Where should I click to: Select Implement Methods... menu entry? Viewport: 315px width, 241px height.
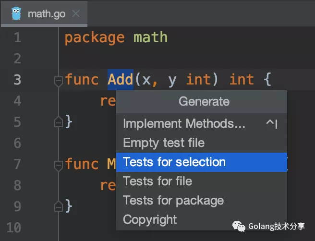point(184,123)
